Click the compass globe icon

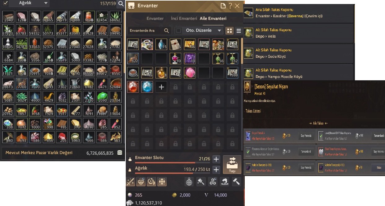point(189,182)
